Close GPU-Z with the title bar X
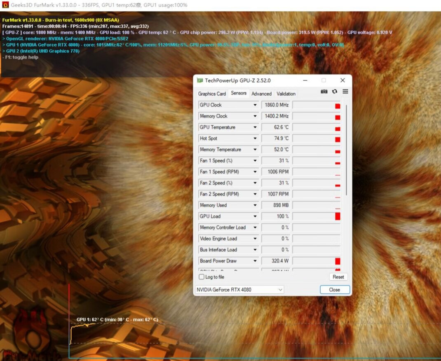The image size is (441, 361). (x=342, y=80)
